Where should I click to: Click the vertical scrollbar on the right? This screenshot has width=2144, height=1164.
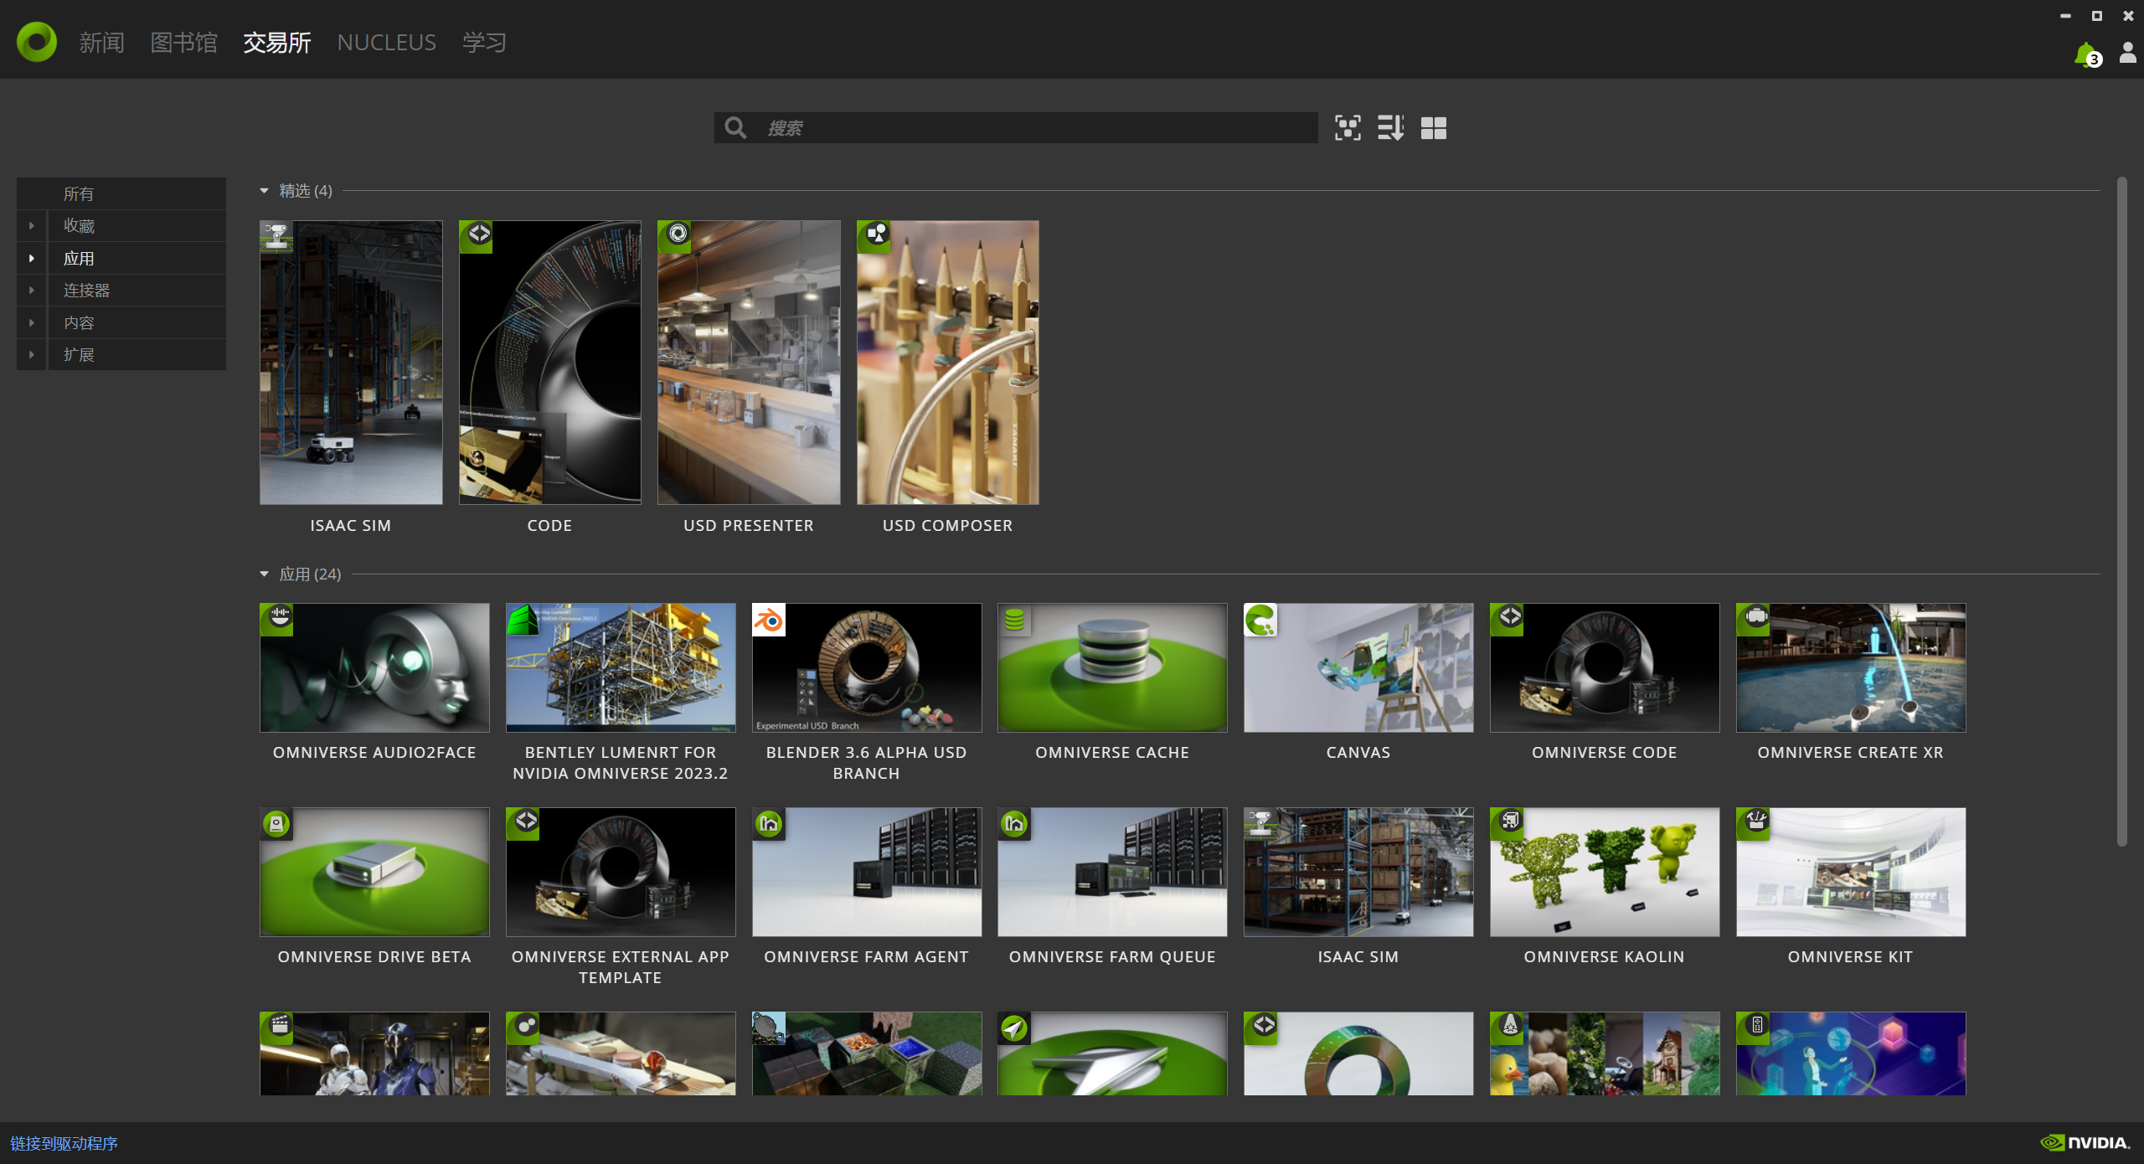2121,511
